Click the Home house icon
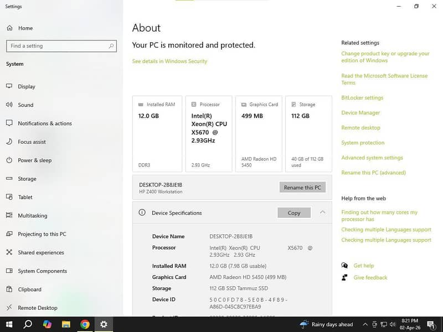This screenshot has width=443, height=332. coord(9,28)
